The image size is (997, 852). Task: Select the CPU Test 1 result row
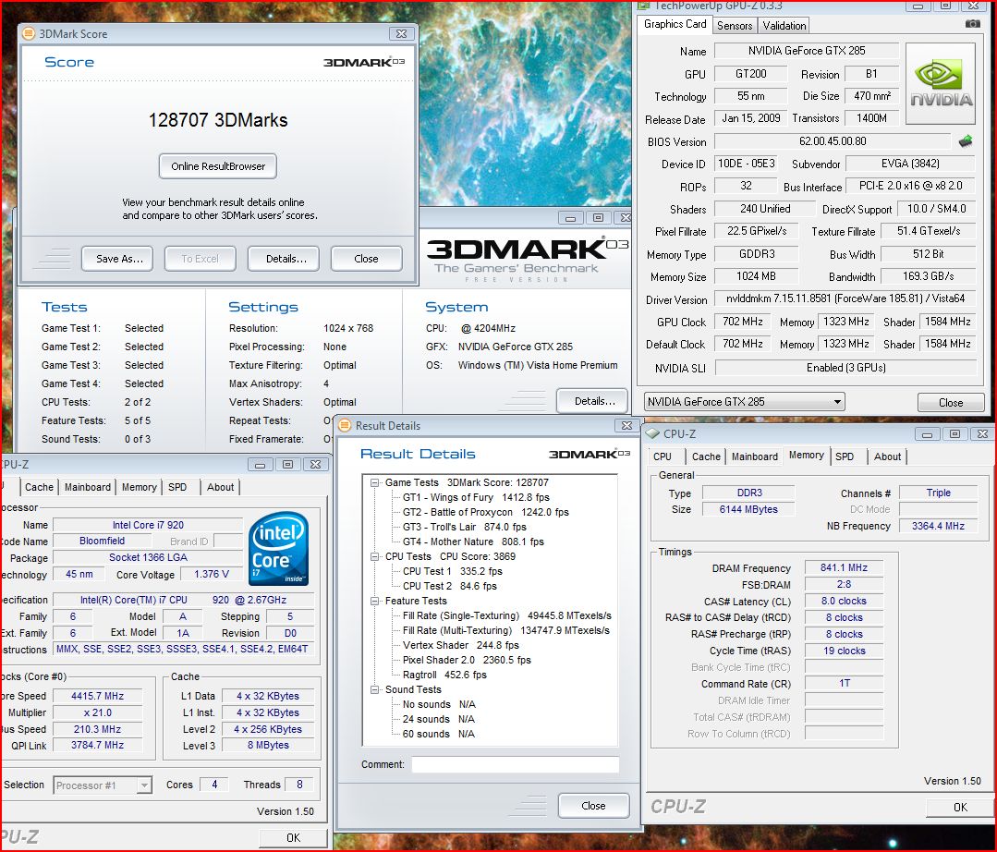coord(453,571)
